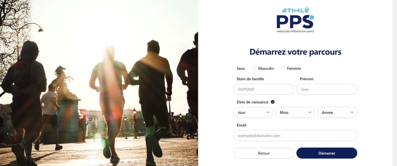Screen dimensions: 397x166
Task: Open the Mois dropdown
Action: [x=295, y=112]
